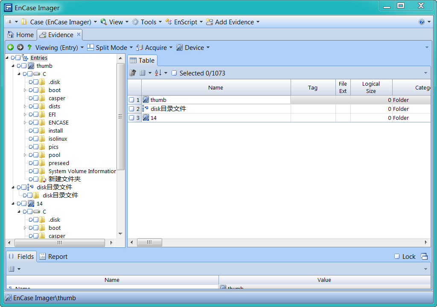Collapse the disk目录文件 evidence node
Screen dimensions: 437x307
(x=13, y=187)
